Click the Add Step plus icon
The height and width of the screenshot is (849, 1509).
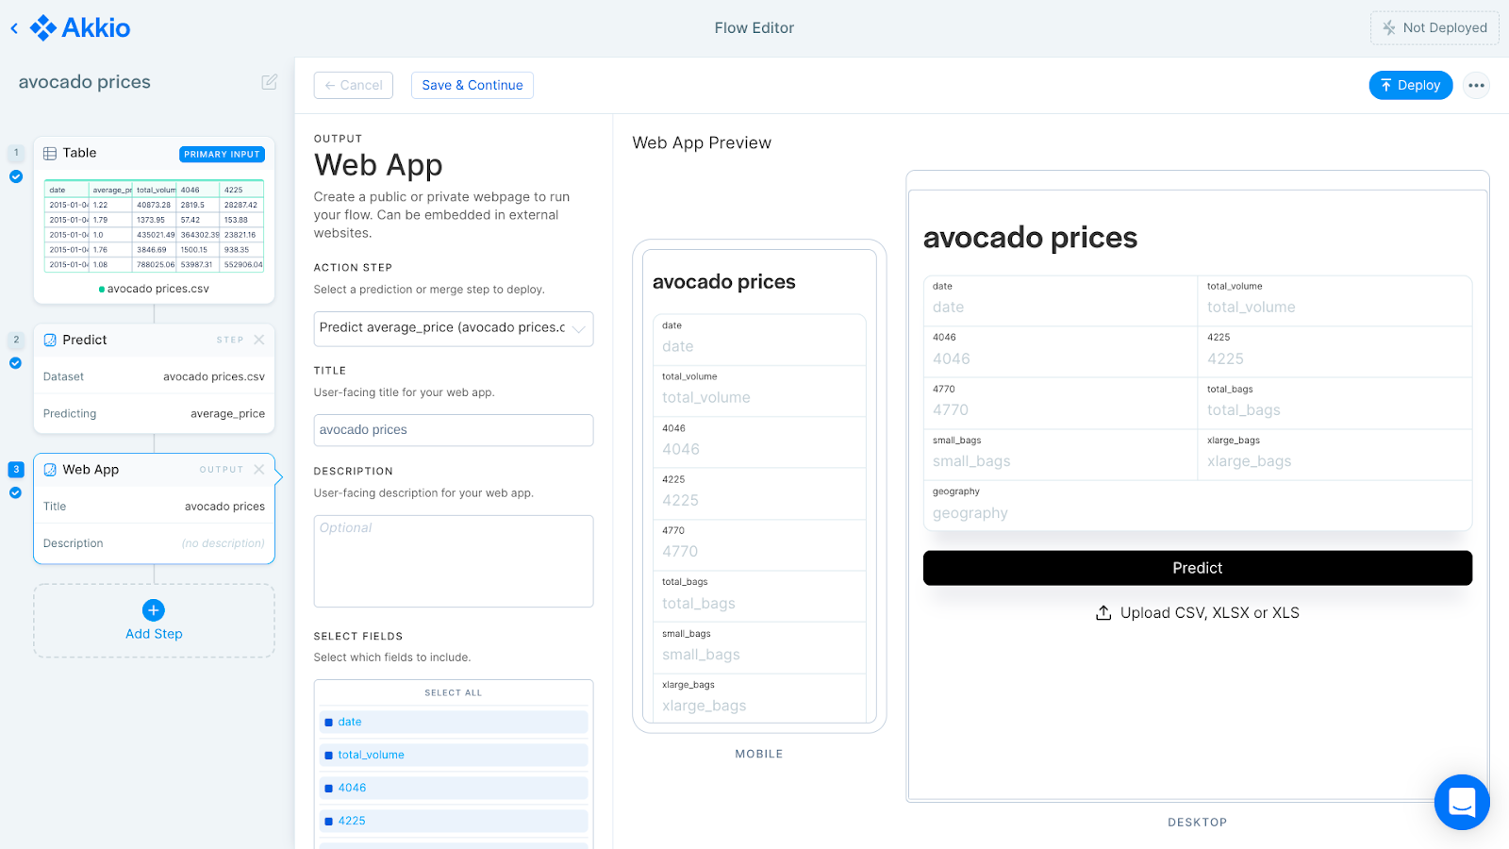(x=154, y=610)
